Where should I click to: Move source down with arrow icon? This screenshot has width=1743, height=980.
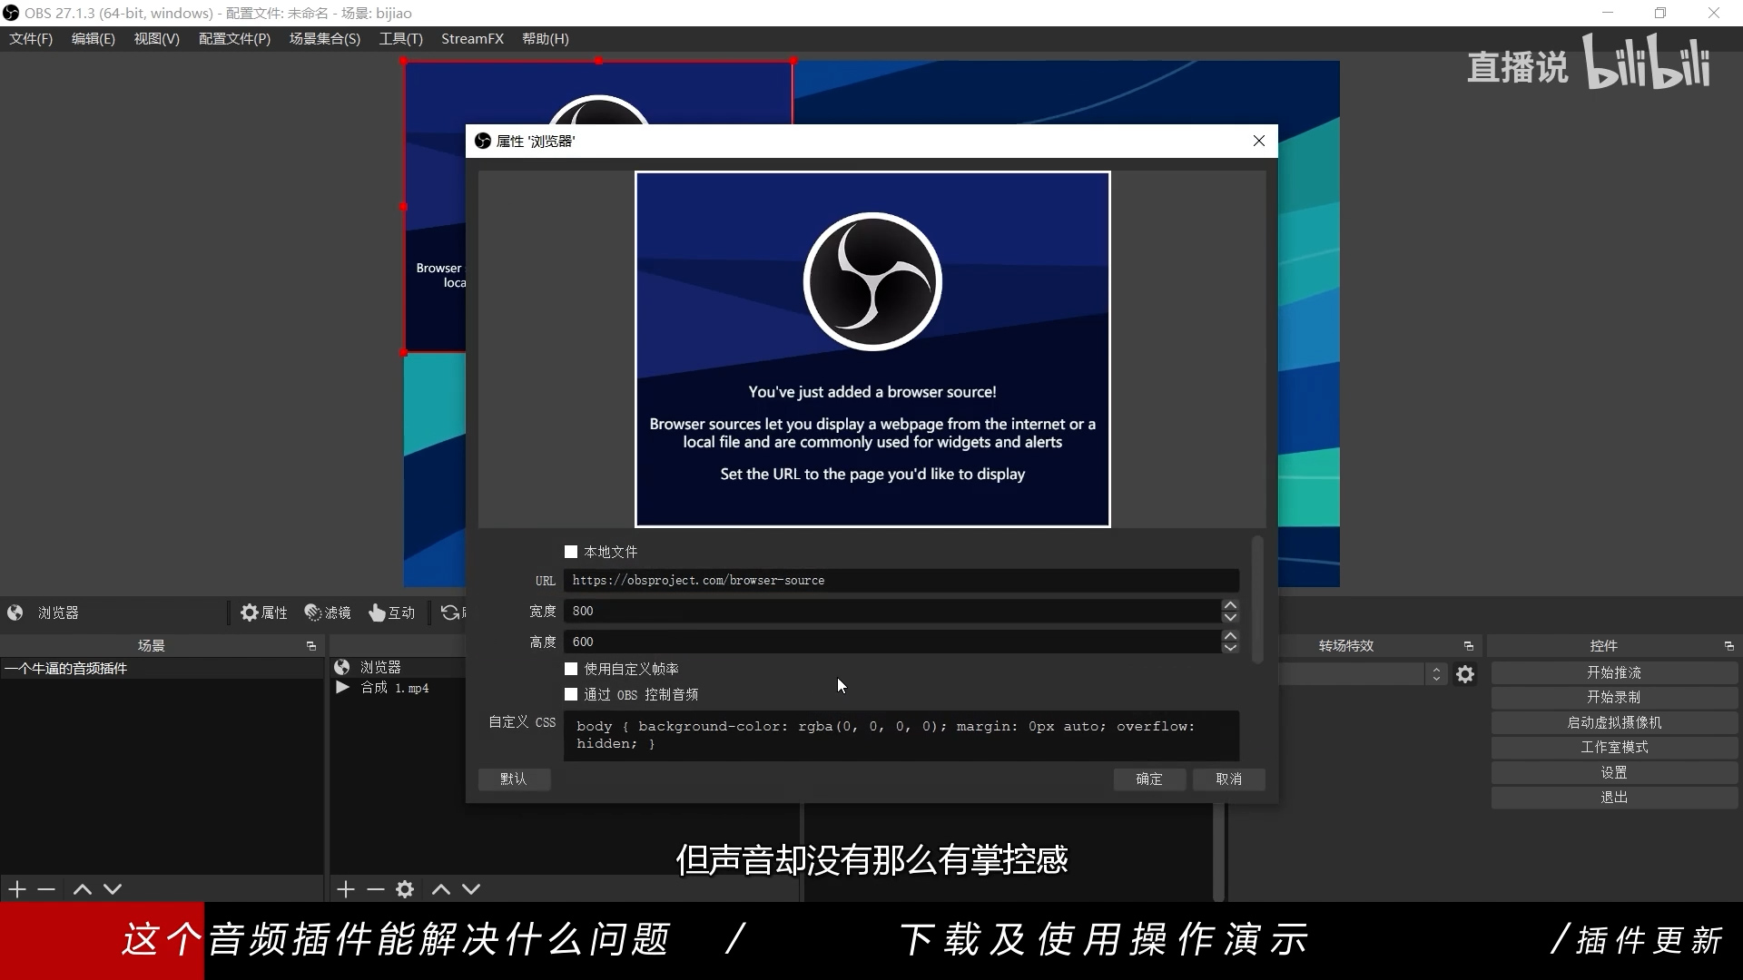pyautogui.click(x=471, y=889)
